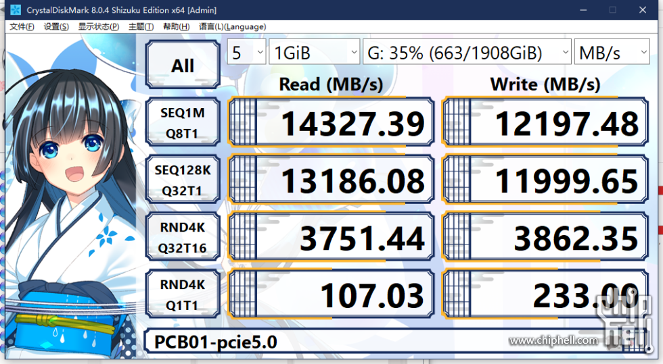Screen dimensions: 663x364
Task: Expand the test count dropdown showing 5
Action: [x=246, y=52]
